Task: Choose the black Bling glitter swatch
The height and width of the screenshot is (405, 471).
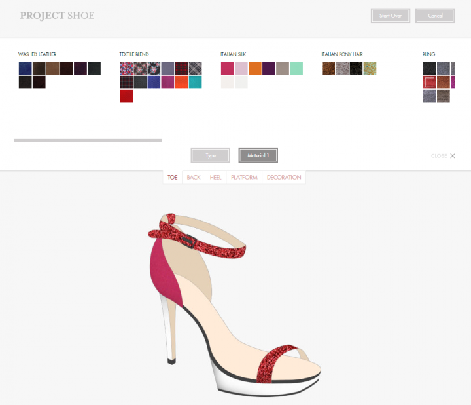Action: click(x=430, y=69)
